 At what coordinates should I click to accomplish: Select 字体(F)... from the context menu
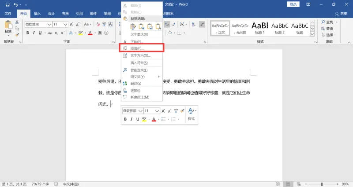[142, 41]
